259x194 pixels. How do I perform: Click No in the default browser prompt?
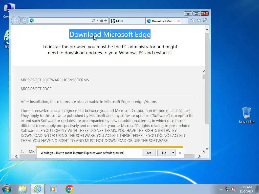(164, 153)
